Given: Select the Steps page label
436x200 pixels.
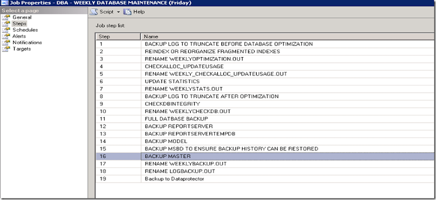Looking at the screenshot, I should pyautogui.click(x=20, y=23).
